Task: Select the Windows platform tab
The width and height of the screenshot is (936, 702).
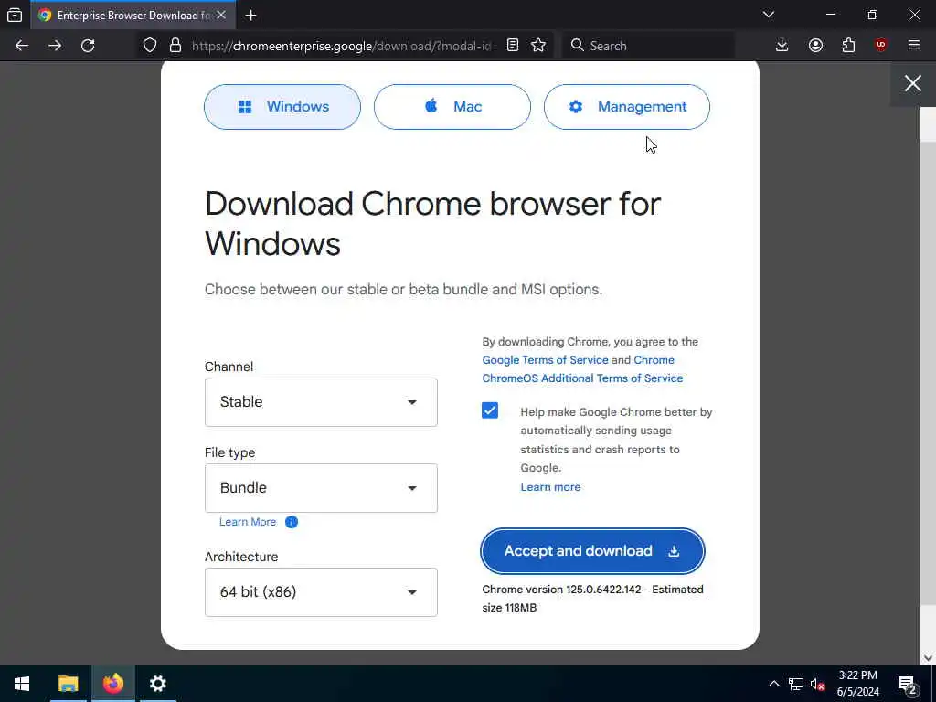Action: (282, 107)
